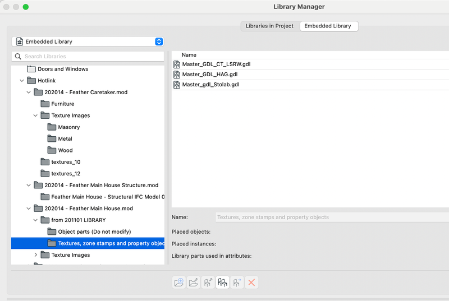Click the Object parts (Do not modify) folder icon

52,231
